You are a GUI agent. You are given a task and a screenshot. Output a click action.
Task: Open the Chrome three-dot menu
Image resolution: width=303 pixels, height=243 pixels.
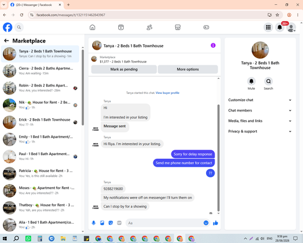298,15
